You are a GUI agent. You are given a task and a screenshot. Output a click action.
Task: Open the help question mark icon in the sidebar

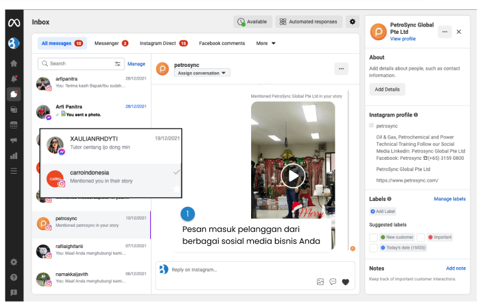pos(14,277)
